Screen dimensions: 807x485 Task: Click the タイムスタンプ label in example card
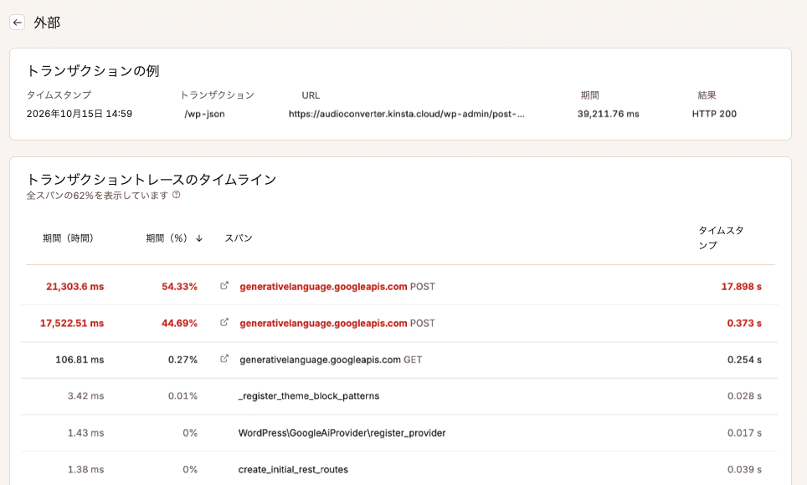pos(59,95)
